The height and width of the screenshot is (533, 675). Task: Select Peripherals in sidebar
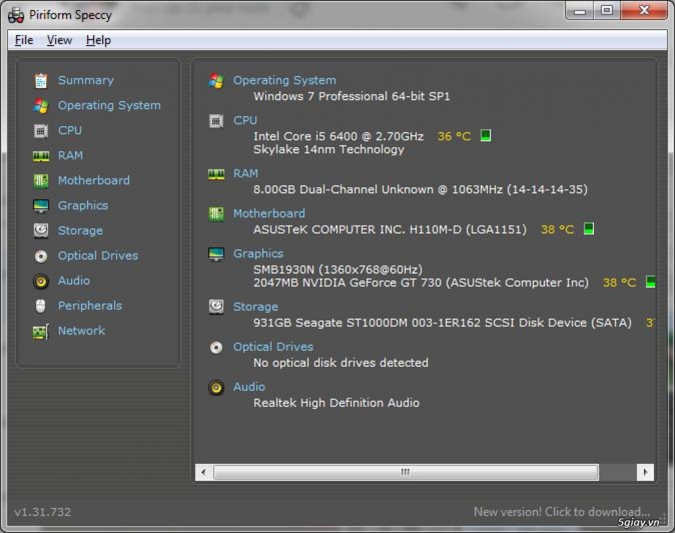tap(90, 305)
